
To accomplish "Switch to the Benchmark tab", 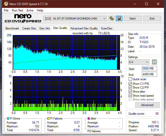I will click(12, 28).
